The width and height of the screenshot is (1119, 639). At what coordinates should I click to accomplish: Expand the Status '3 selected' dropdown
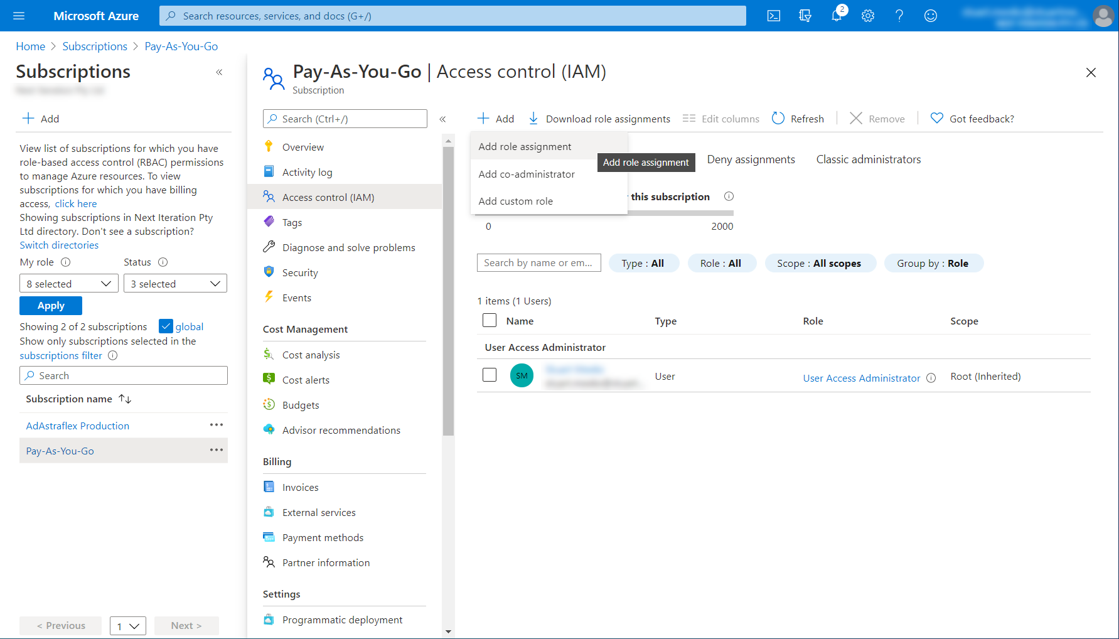pyautogui.click(x=175, y=284)
